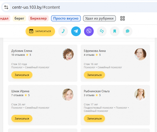This screenshot has width=157, height=132.
Task: Open Telegram contact icon
Action: 76,31
